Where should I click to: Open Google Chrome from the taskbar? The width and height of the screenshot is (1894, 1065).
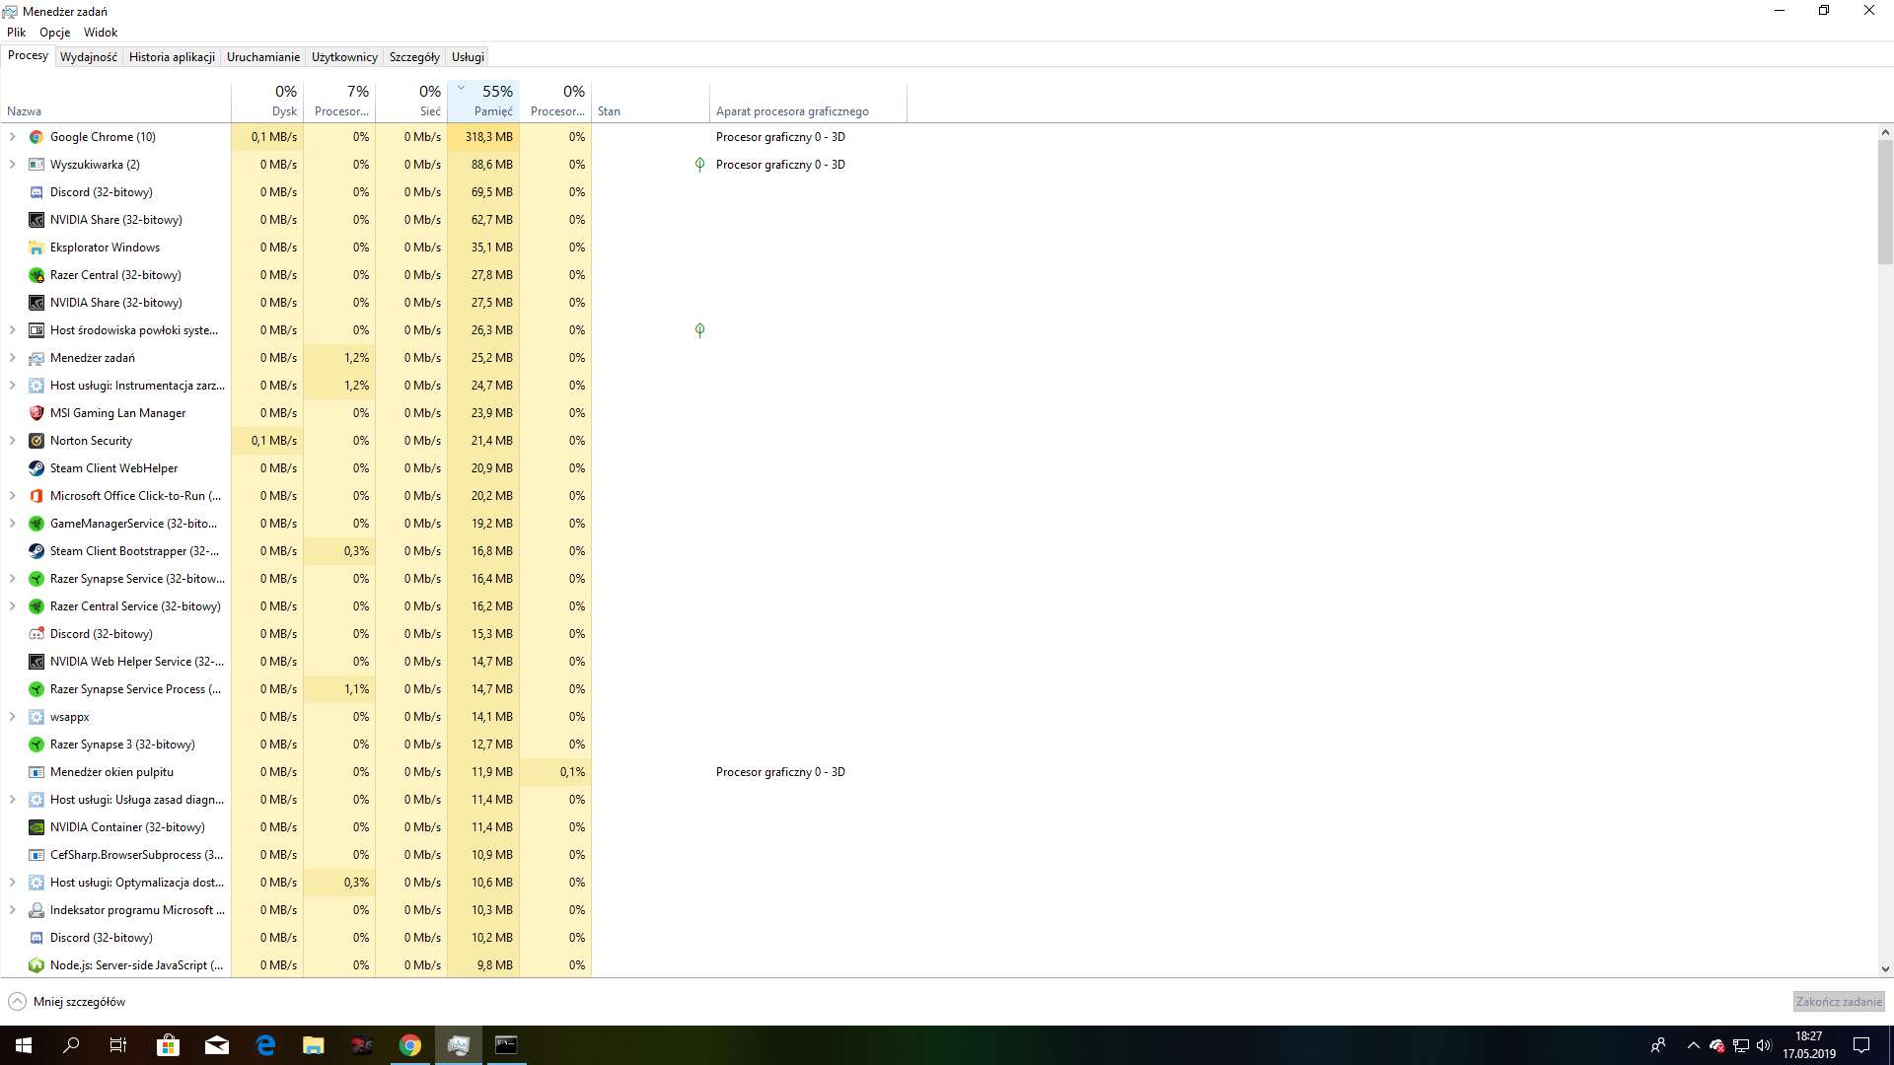click(x=410, y=1045)
